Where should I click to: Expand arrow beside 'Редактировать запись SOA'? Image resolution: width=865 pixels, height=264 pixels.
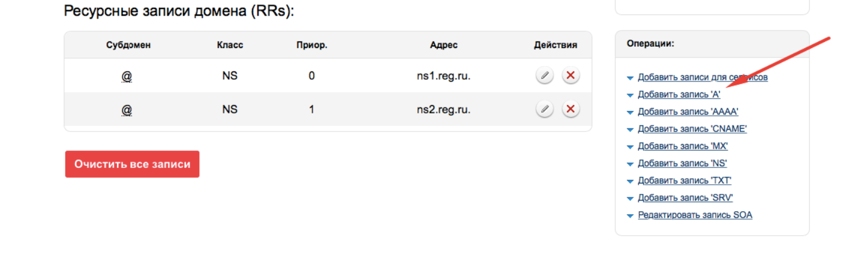coord(630,215)
